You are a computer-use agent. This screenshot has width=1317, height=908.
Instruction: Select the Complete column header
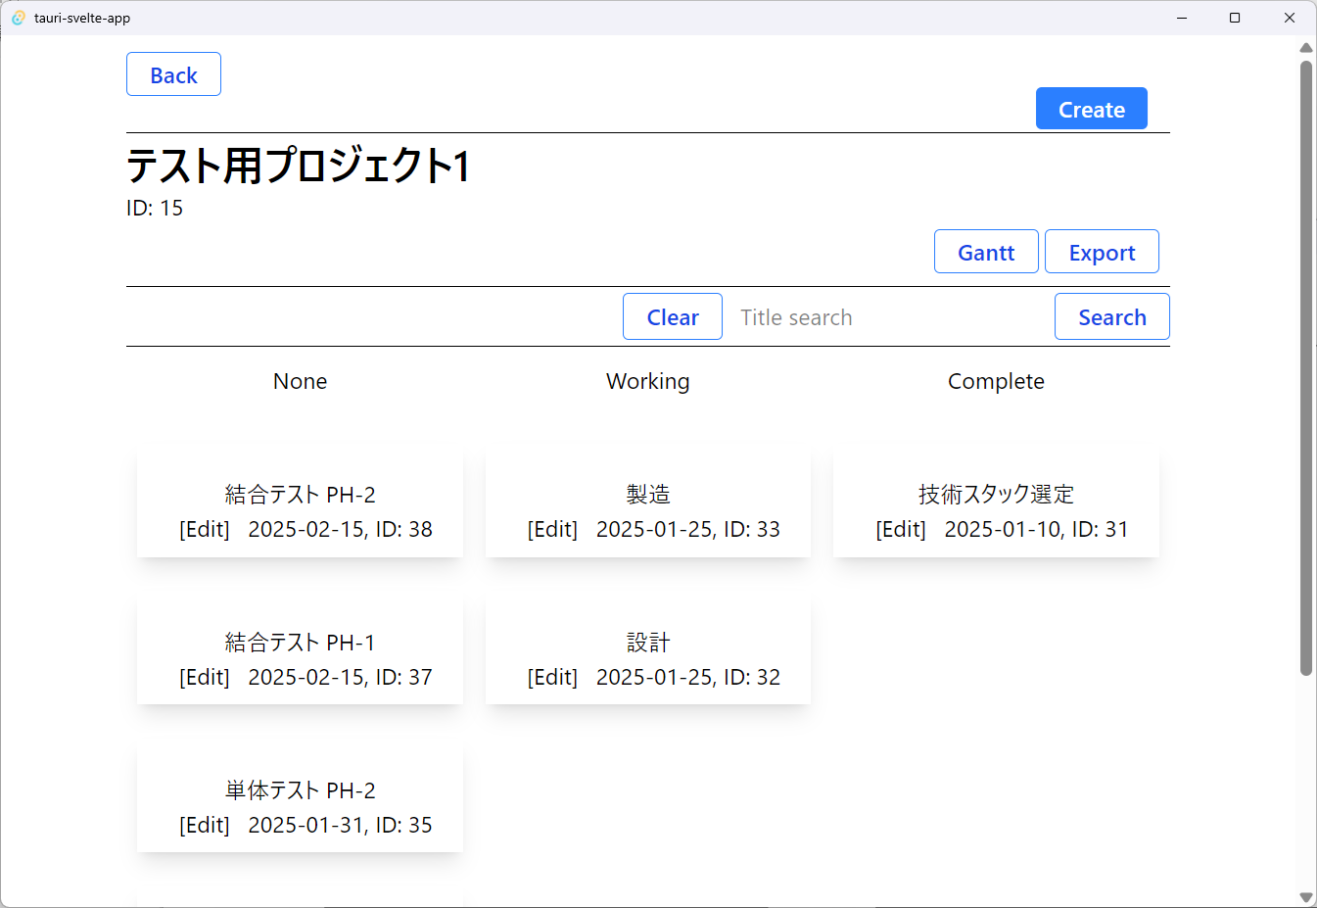tap(996, 381)
